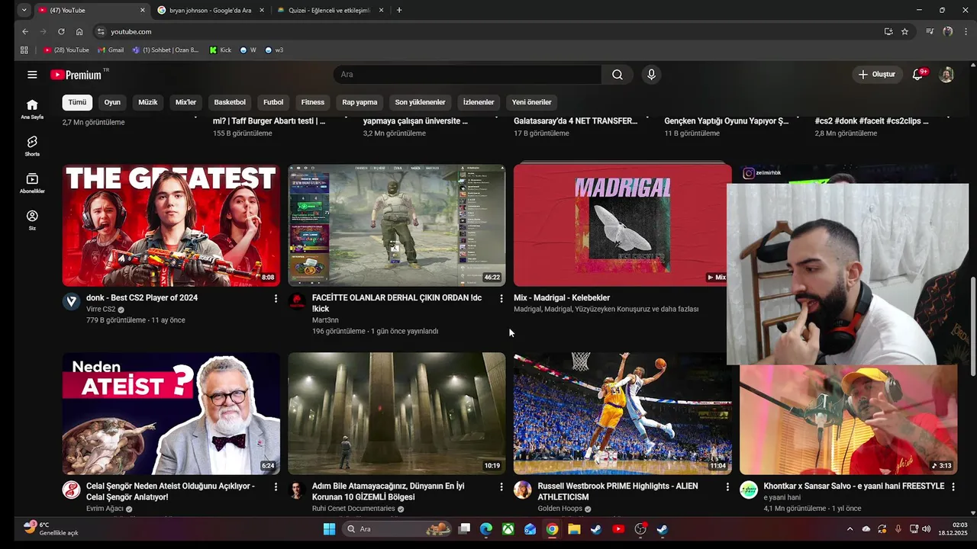977x549 pixels.
Task: Open the underground cistern 10:19 video thumbnail
Action: (x=397, y=413)
